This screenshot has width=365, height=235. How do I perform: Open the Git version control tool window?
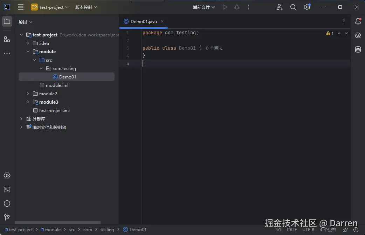click(7, 217)
